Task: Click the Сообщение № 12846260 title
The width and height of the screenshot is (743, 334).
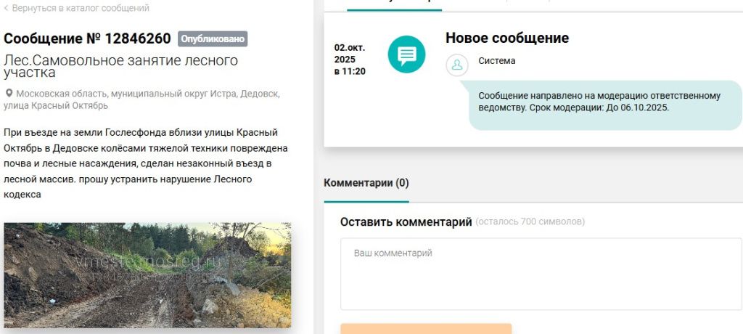Action: coord(87,38)
